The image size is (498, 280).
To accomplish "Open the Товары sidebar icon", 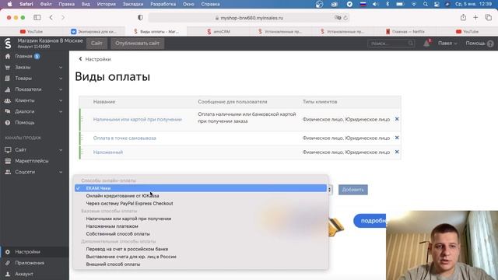I will coord(8,79).
